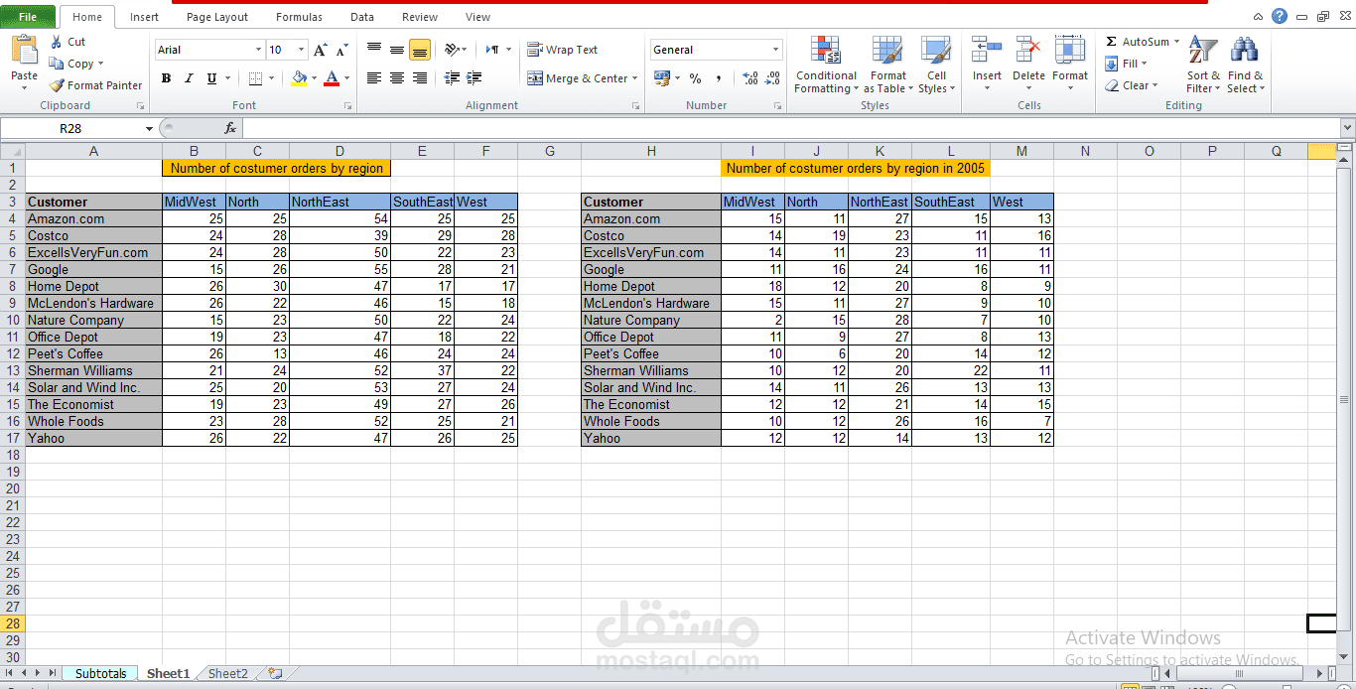Open the File tab

28,17
